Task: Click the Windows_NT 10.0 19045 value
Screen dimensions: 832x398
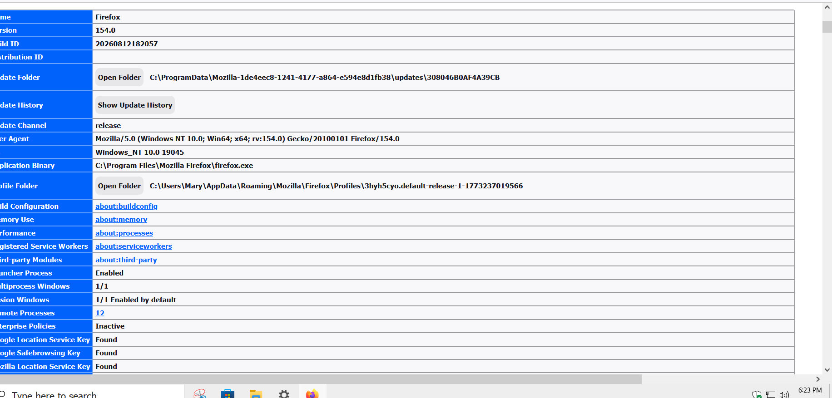Action: coord(139,152)
